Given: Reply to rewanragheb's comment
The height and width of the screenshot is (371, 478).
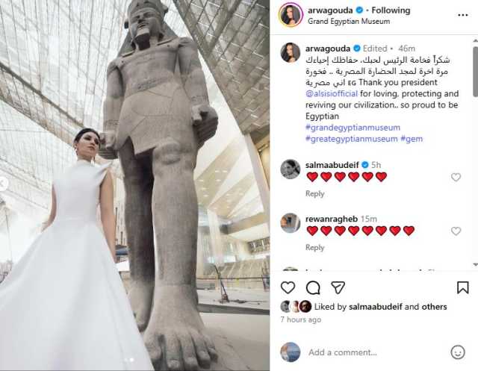Looking at the screenshot, I should click(x=314, y=248).
